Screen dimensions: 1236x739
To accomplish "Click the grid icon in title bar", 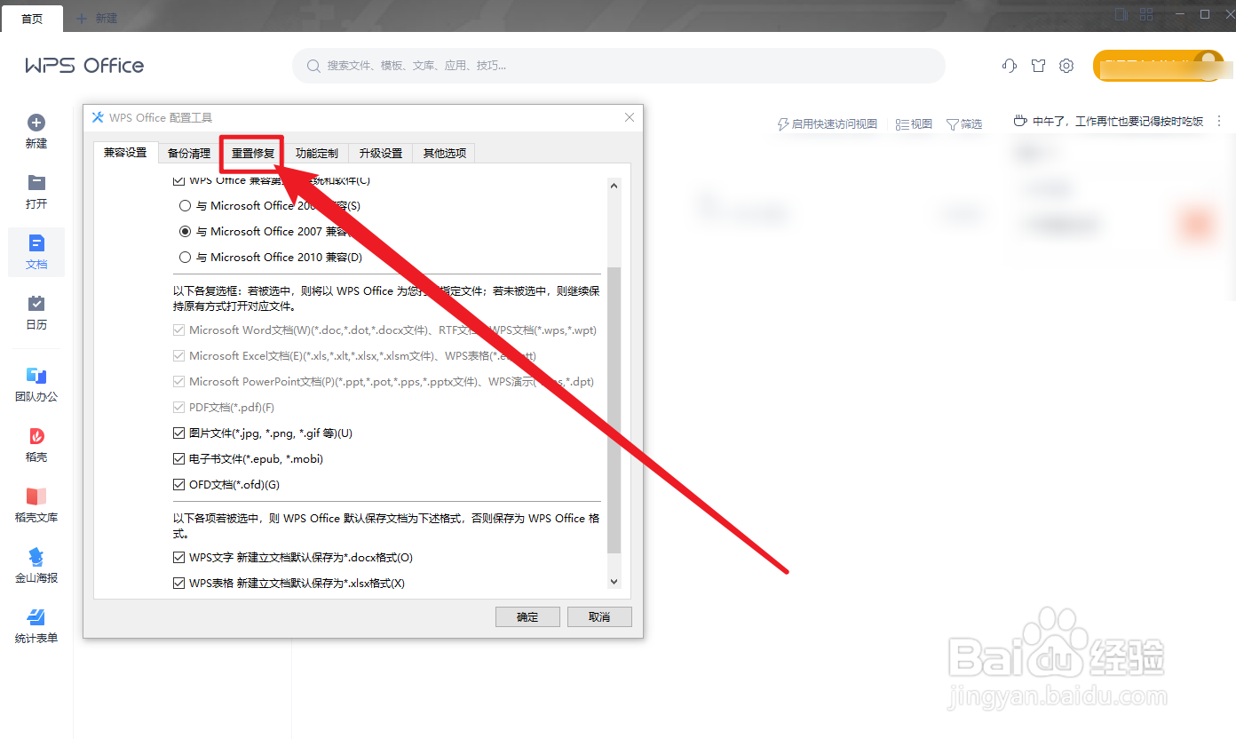I will point(1146,14).
